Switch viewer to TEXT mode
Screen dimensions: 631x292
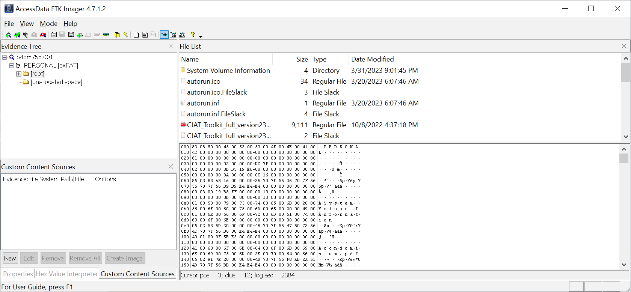(173, 35)
